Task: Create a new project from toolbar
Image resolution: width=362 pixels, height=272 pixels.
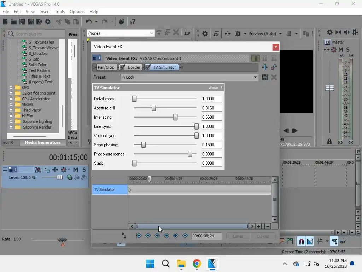Action: click(5, 22)
